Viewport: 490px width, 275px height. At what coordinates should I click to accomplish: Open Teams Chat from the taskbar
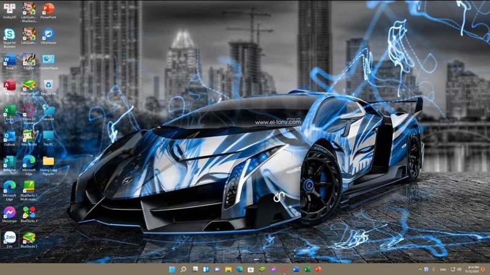pyautogui.click(x=217, y=269)
